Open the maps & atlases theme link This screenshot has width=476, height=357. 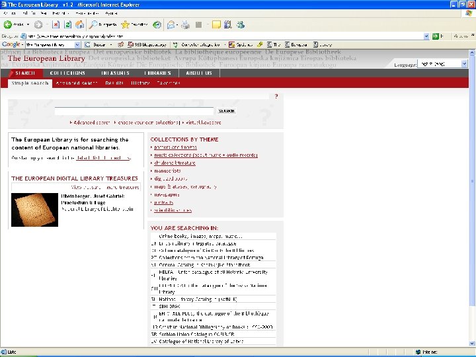tap(185, 186)
